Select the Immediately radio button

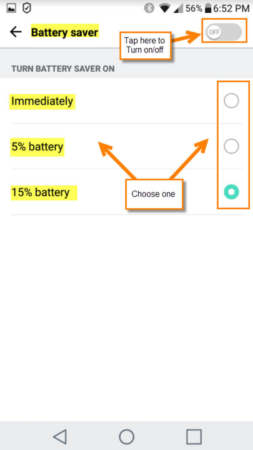[x=231, y=101]
